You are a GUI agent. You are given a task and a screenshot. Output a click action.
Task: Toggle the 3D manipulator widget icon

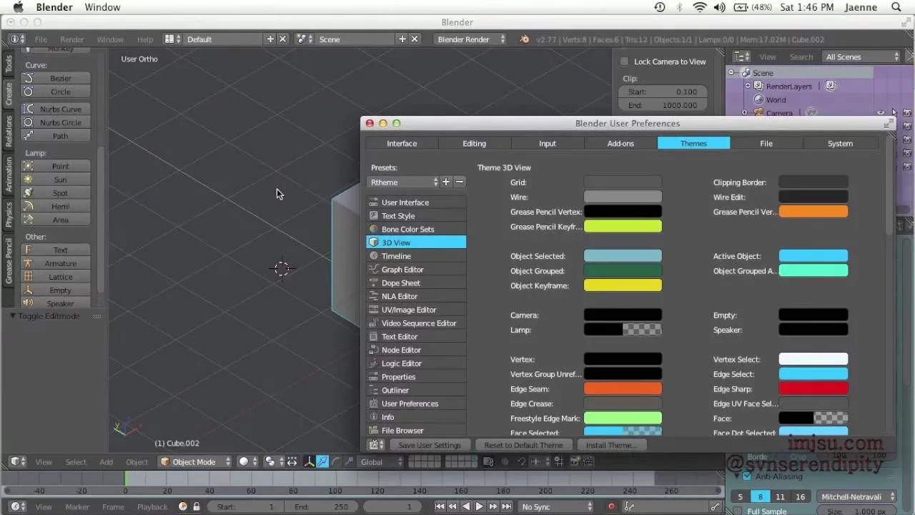(x=310, y=461)
